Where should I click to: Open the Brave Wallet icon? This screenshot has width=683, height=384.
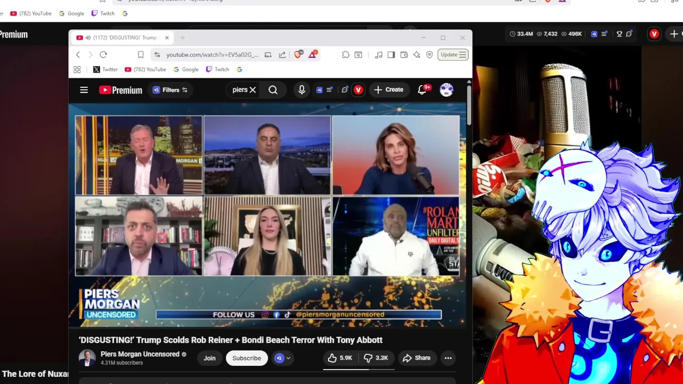pyautogui.click(x=404, y=54)
